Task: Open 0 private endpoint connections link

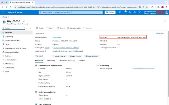Action: pos(143,69)
